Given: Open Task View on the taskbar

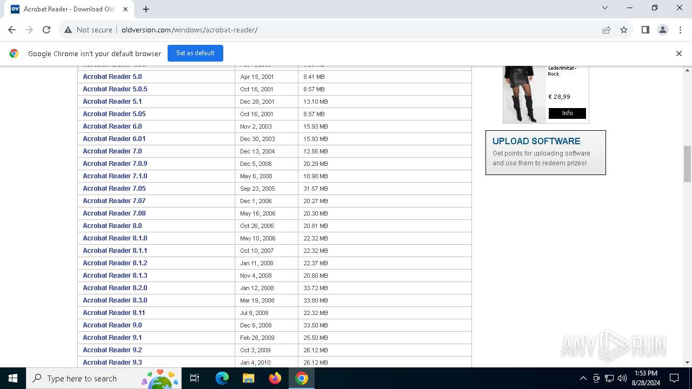Looking at the screenshot, I should pyautogui.click(x=195, y=378).
